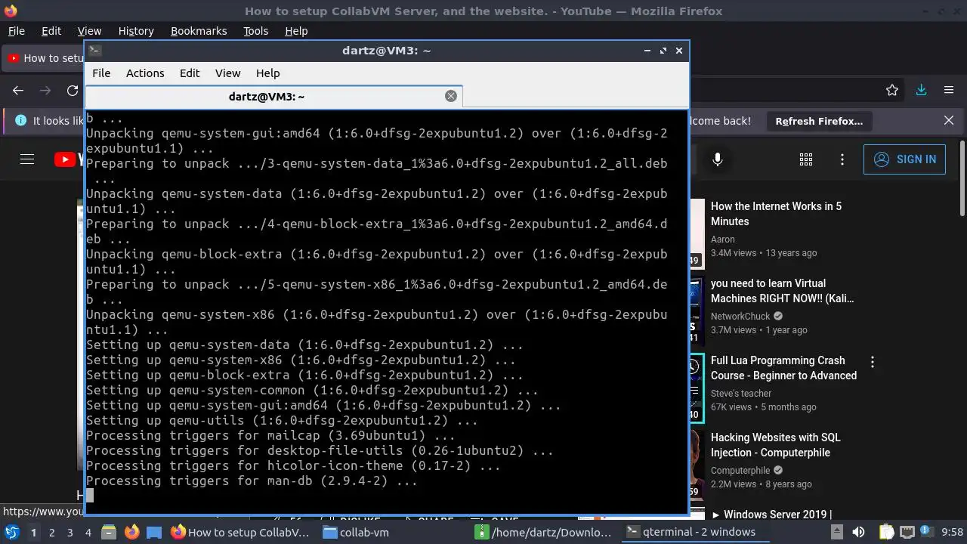Open the YouTube guide hamburger menu
Screen dimensions: 967x544
(x=27, y=159)
